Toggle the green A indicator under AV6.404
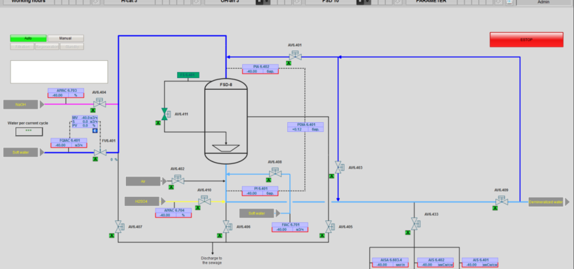 click(x=93, y=110)
